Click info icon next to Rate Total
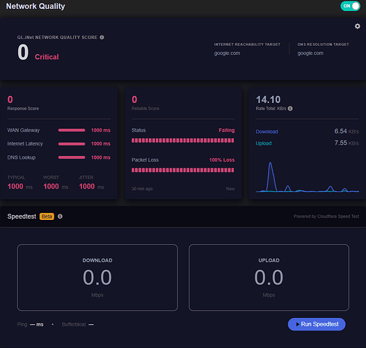This screenshot has height=348, width=366. 290,109
